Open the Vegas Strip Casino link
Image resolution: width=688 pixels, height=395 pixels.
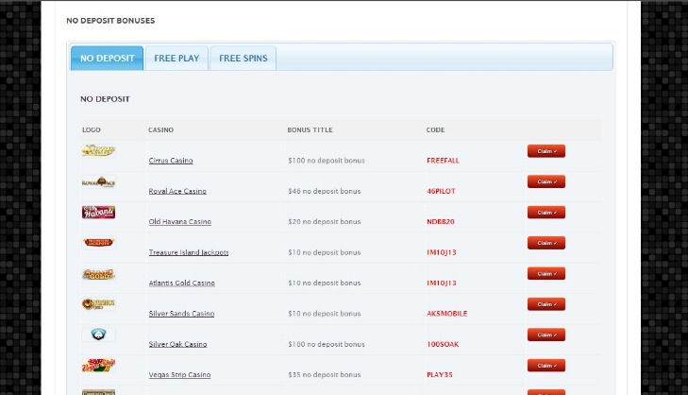click(x=179, y=375)
